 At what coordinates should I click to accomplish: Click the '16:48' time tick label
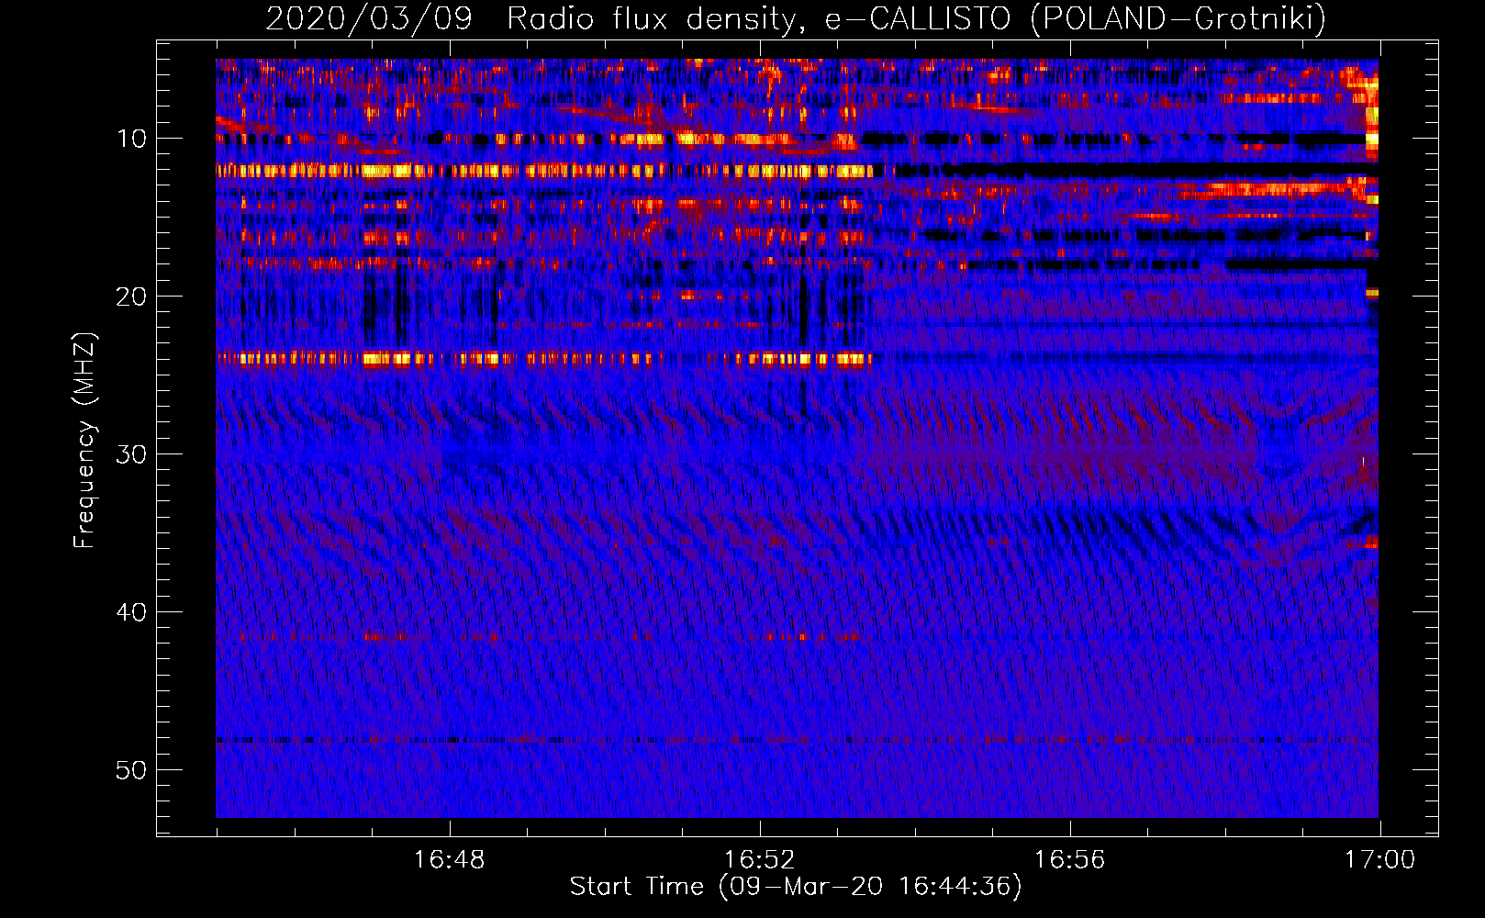pyautogui.click(x=450, y=860)
